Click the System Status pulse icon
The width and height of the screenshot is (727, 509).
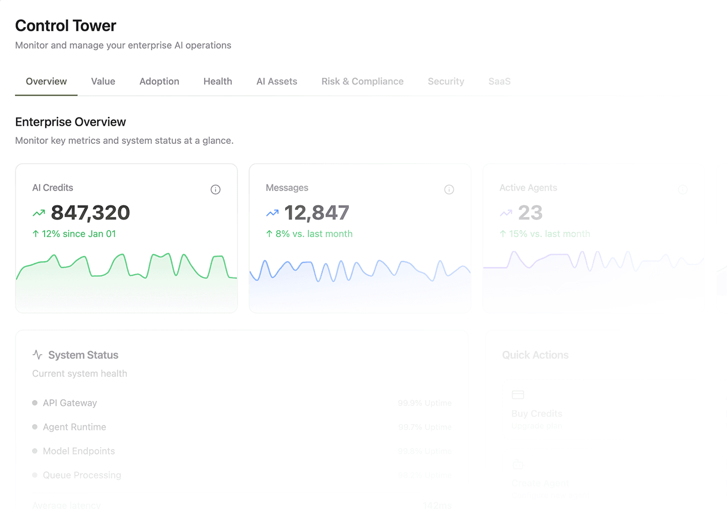37,355
